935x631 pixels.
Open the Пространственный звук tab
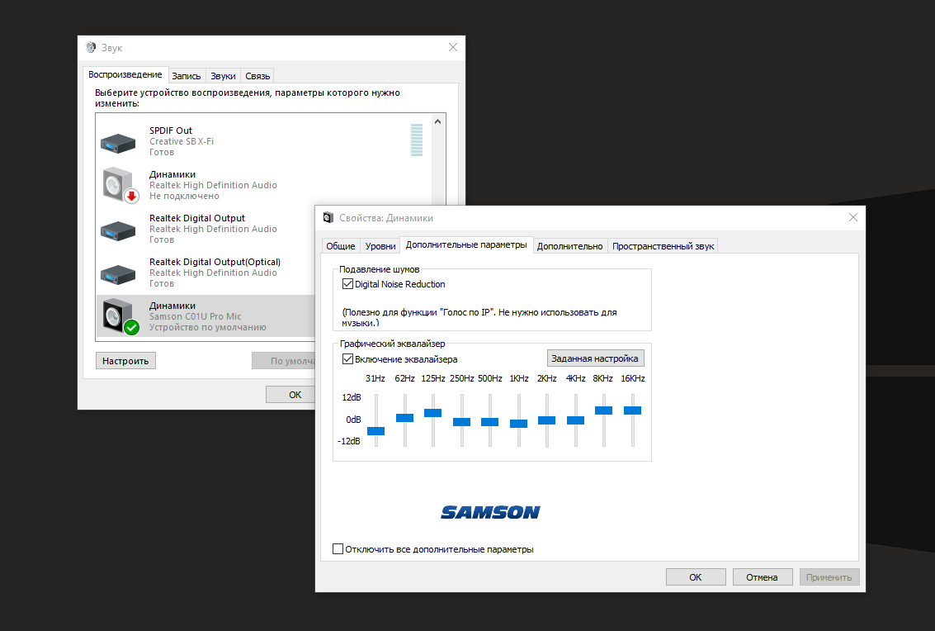(663, 246)
